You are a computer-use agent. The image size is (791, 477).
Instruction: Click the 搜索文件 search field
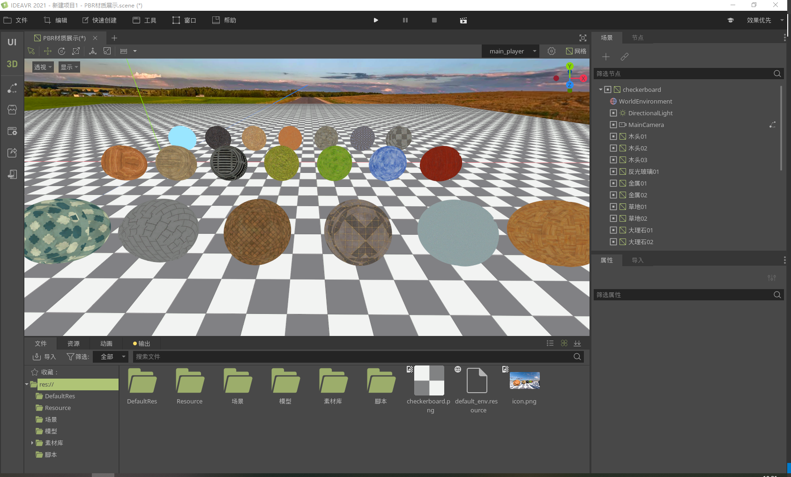(x=358, y=357)
